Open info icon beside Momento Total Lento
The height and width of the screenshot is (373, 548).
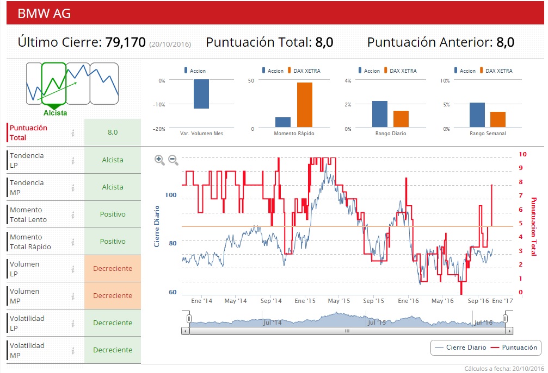point(73,215)
